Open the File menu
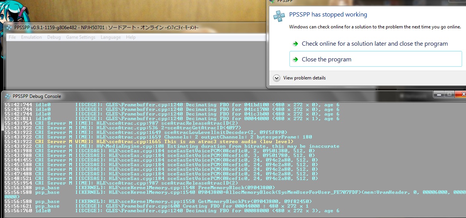The width and height of the screenshot is (466, 218). click(x=12, y=37)
